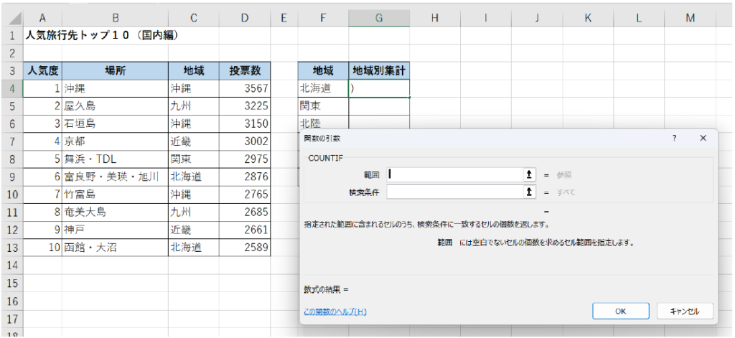735x338 pixels.
Task: Select column C header
Action: [193, 17]
